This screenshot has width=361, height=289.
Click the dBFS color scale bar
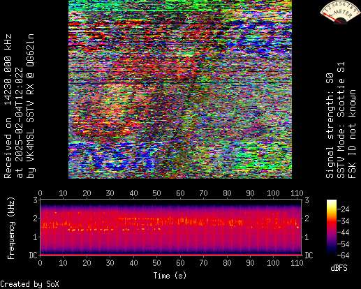click(x=332, y=228)
